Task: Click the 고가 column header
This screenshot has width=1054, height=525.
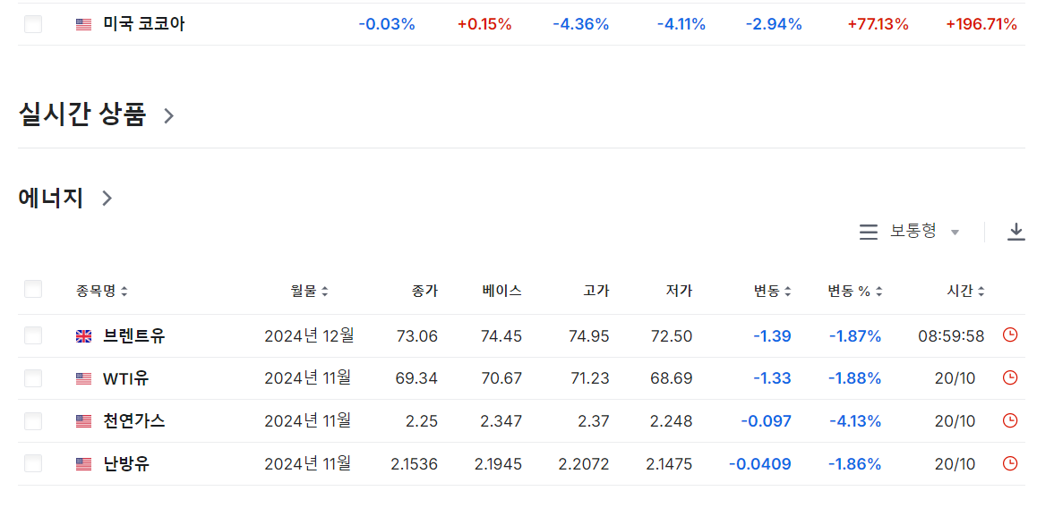Action: pyautogui.click(x=596, y=291)
